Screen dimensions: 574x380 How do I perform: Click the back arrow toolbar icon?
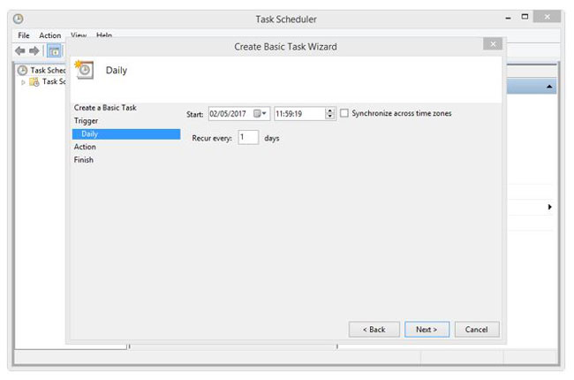pos(21,50)
